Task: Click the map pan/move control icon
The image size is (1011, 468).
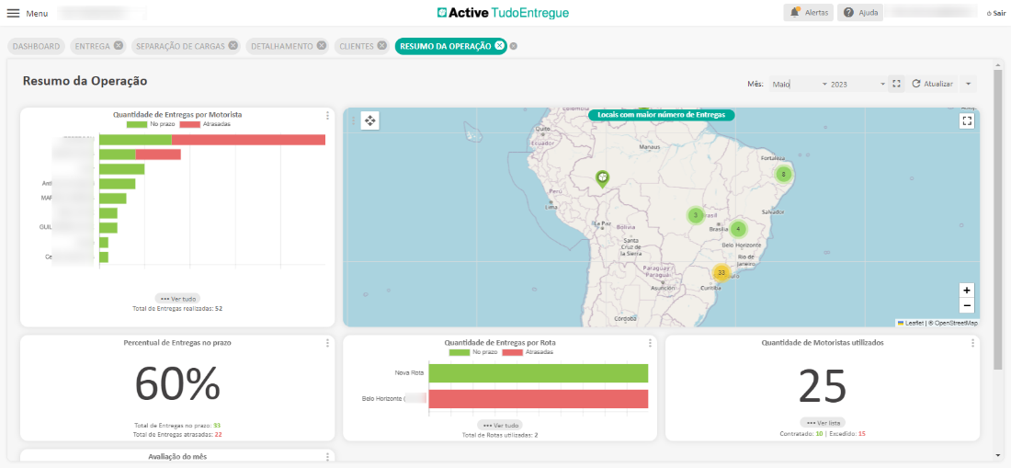Action: pyautogui.click(x=370, y=120)
